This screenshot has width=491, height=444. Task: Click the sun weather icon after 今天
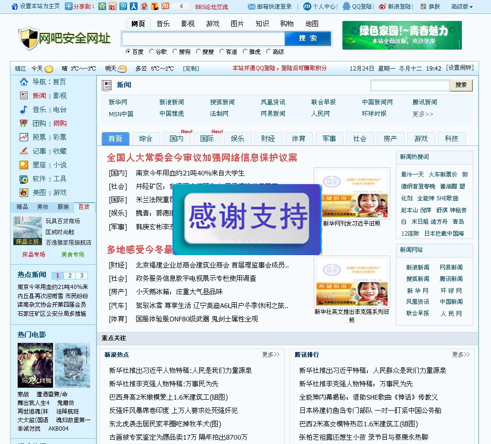pyautogui.click(x=49, y=69)
